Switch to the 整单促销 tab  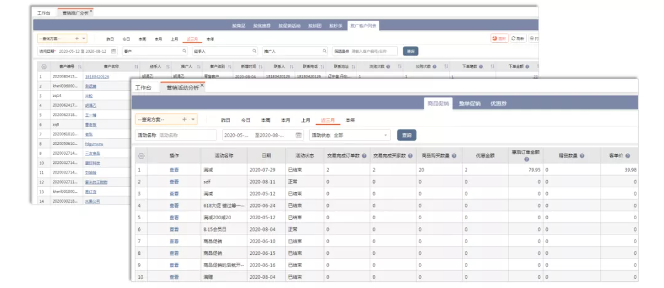pos(470,103)
